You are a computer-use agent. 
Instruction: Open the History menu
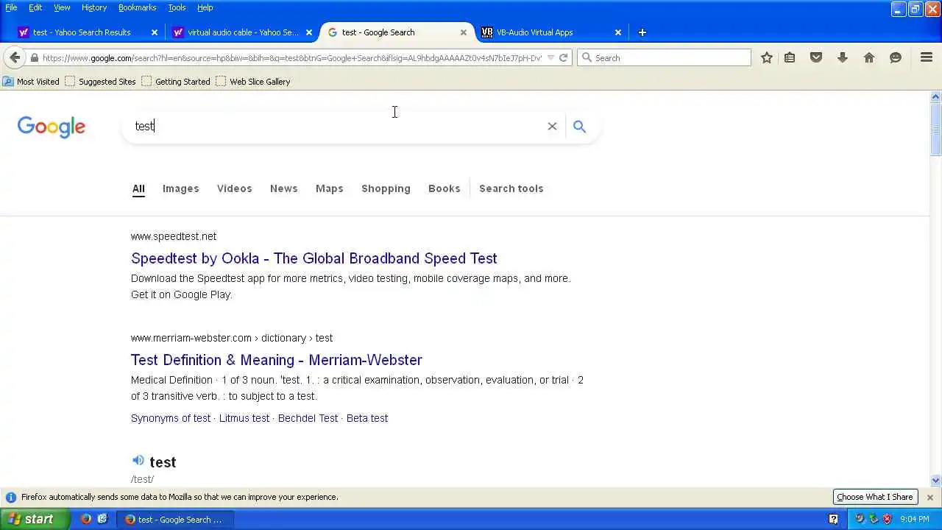[94, 7]
